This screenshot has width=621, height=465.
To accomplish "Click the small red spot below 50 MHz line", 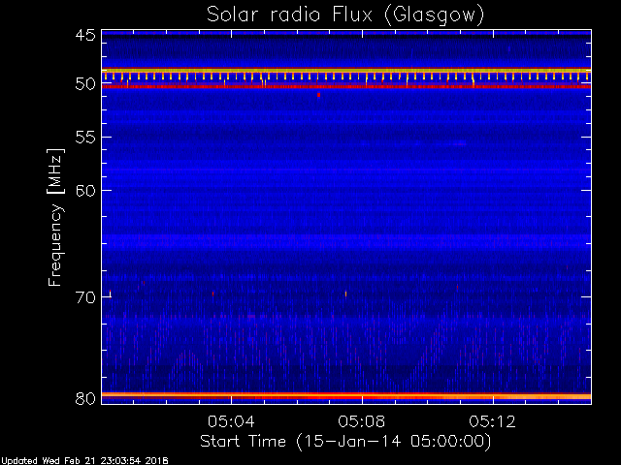I will tap(318, 94).
